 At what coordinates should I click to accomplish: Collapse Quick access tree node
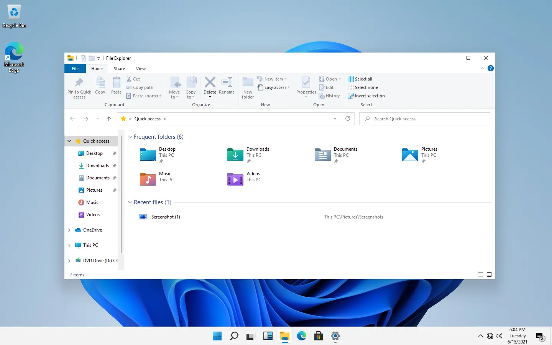pyautogui.click(x=69, y=141)
